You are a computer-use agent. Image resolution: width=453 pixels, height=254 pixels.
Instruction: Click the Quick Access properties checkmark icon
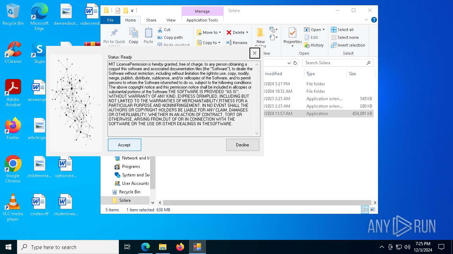click(x=118, y=11)
